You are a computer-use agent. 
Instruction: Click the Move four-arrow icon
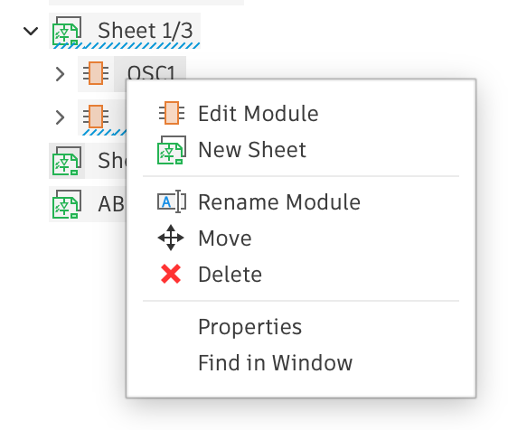tap(171, 238)
